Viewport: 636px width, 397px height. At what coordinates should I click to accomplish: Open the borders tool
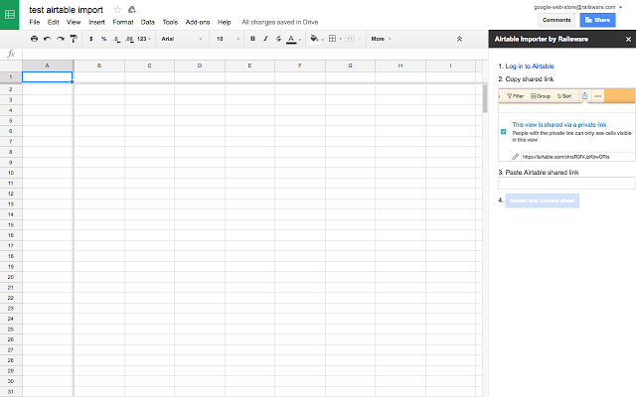click(x=332, y=39)
